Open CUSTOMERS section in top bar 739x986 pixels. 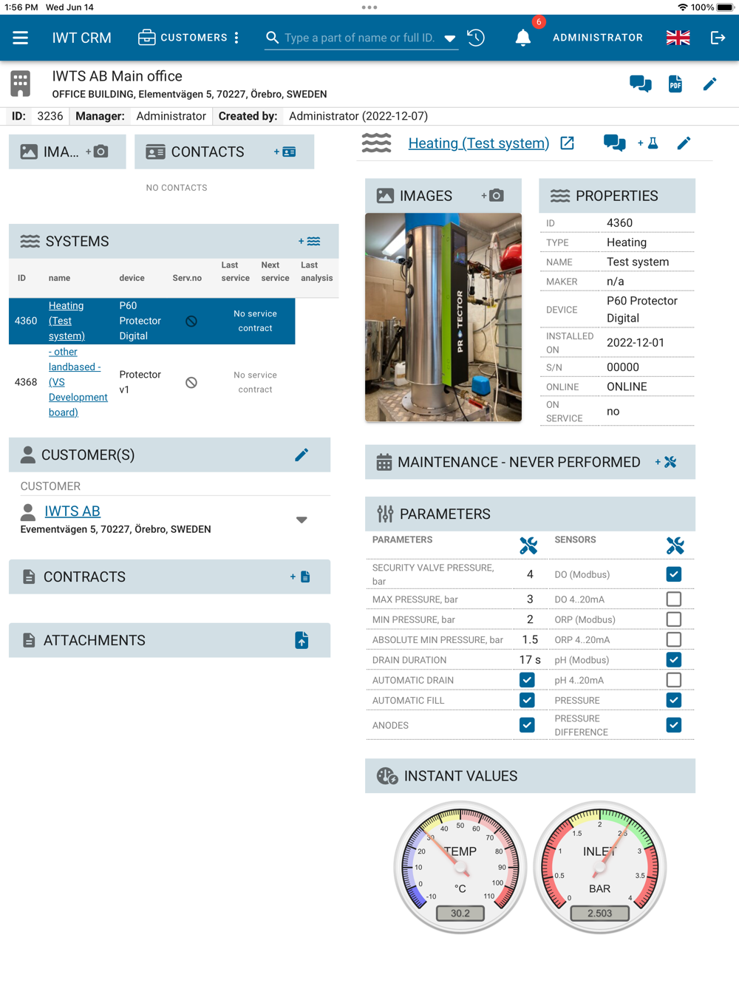pyautogui.click(x=183, y=38)
